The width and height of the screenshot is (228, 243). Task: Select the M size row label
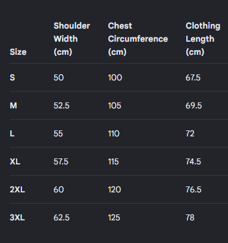tap(13, 105)
